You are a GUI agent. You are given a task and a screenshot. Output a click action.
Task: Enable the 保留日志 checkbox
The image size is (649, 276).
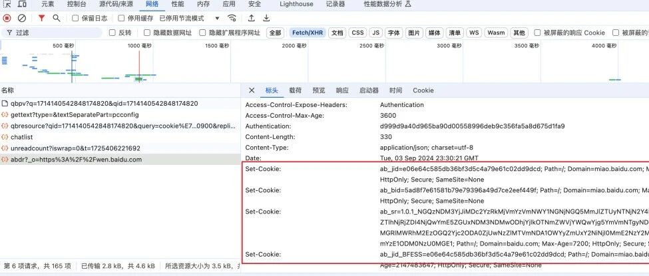click(x=75, y=18)
